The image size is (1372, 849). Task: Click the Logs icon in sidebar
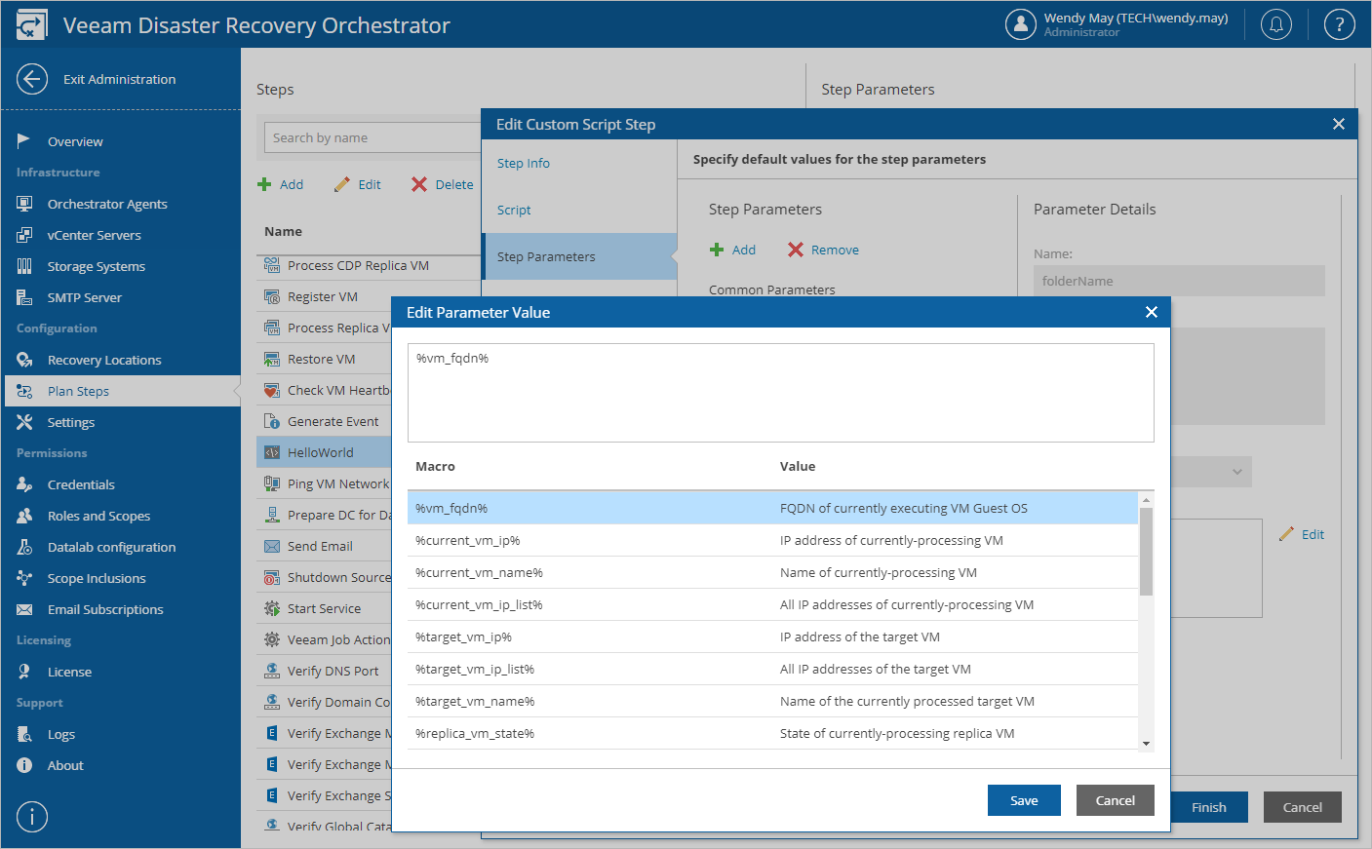pos(24,734)
